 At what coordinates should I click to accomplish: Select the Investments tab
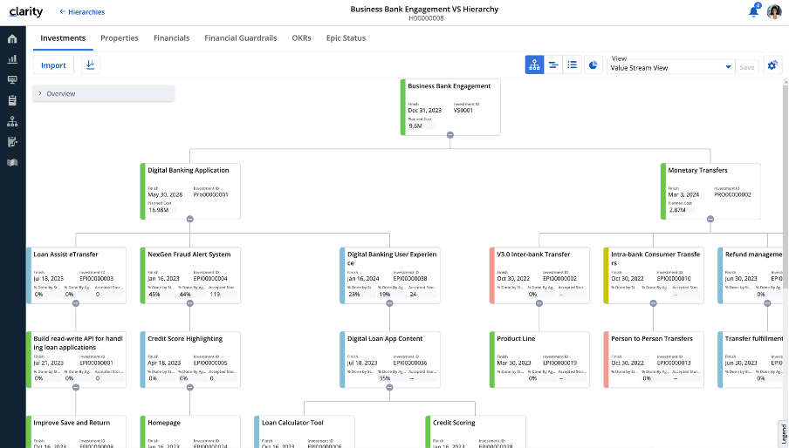(63, 38)
